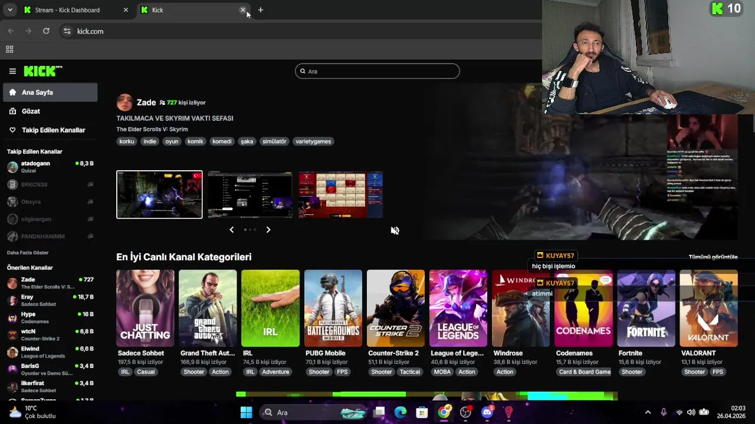Go to previous featured stream
The image size is (755, 424).
pyautogui.click(x=232, y=230)
